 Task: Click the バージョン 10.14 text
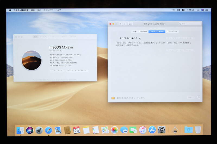55,50
